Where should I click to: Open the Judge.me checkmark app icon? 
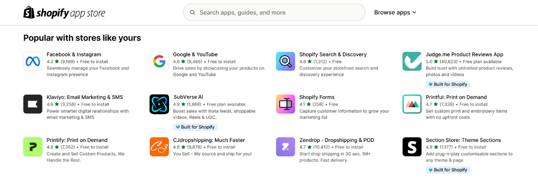[x=412, y=61]
